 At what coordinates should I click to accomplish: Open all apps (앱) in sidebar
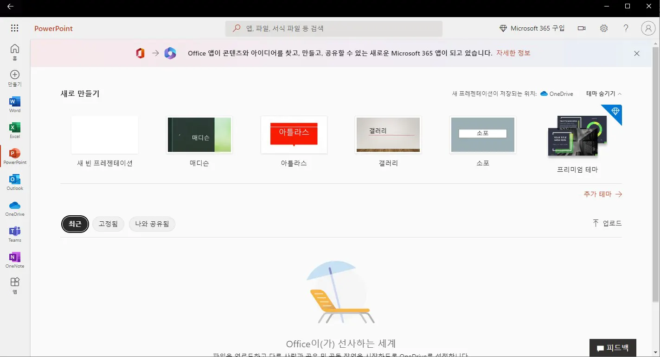15,286
